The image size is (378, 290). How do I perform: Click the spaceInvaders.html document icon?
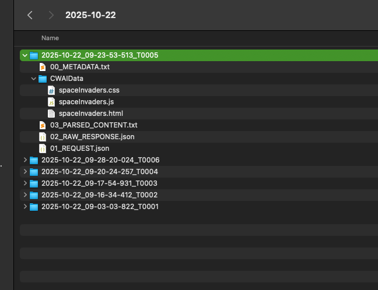click(x=51, y=114)
